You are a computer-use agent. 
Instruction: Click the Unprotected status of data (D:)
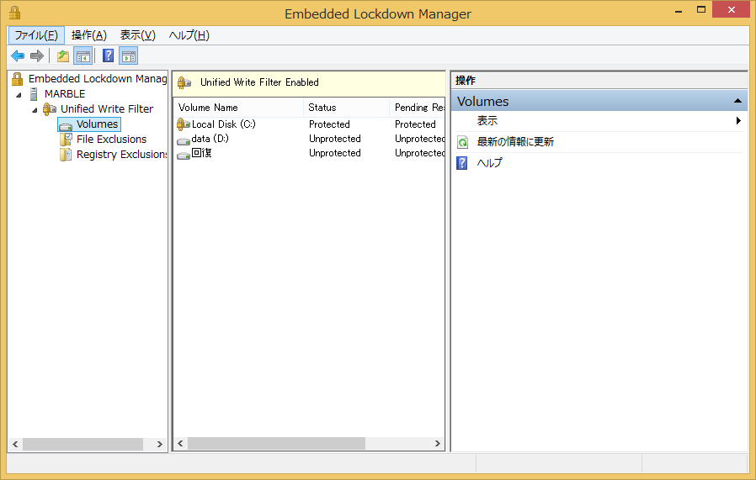click(x=334, y=139)
